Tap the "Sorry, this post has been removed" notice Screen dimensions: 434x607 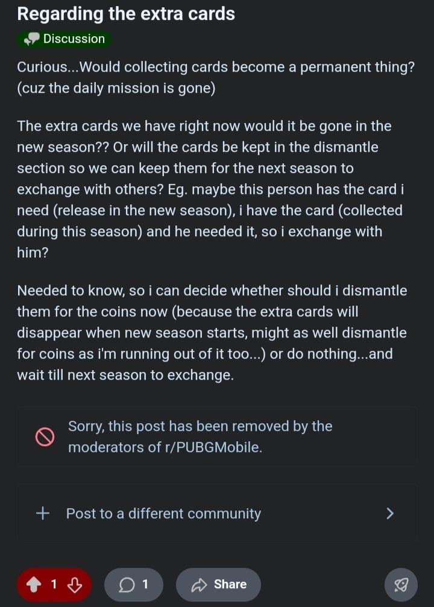coord(200,427)
